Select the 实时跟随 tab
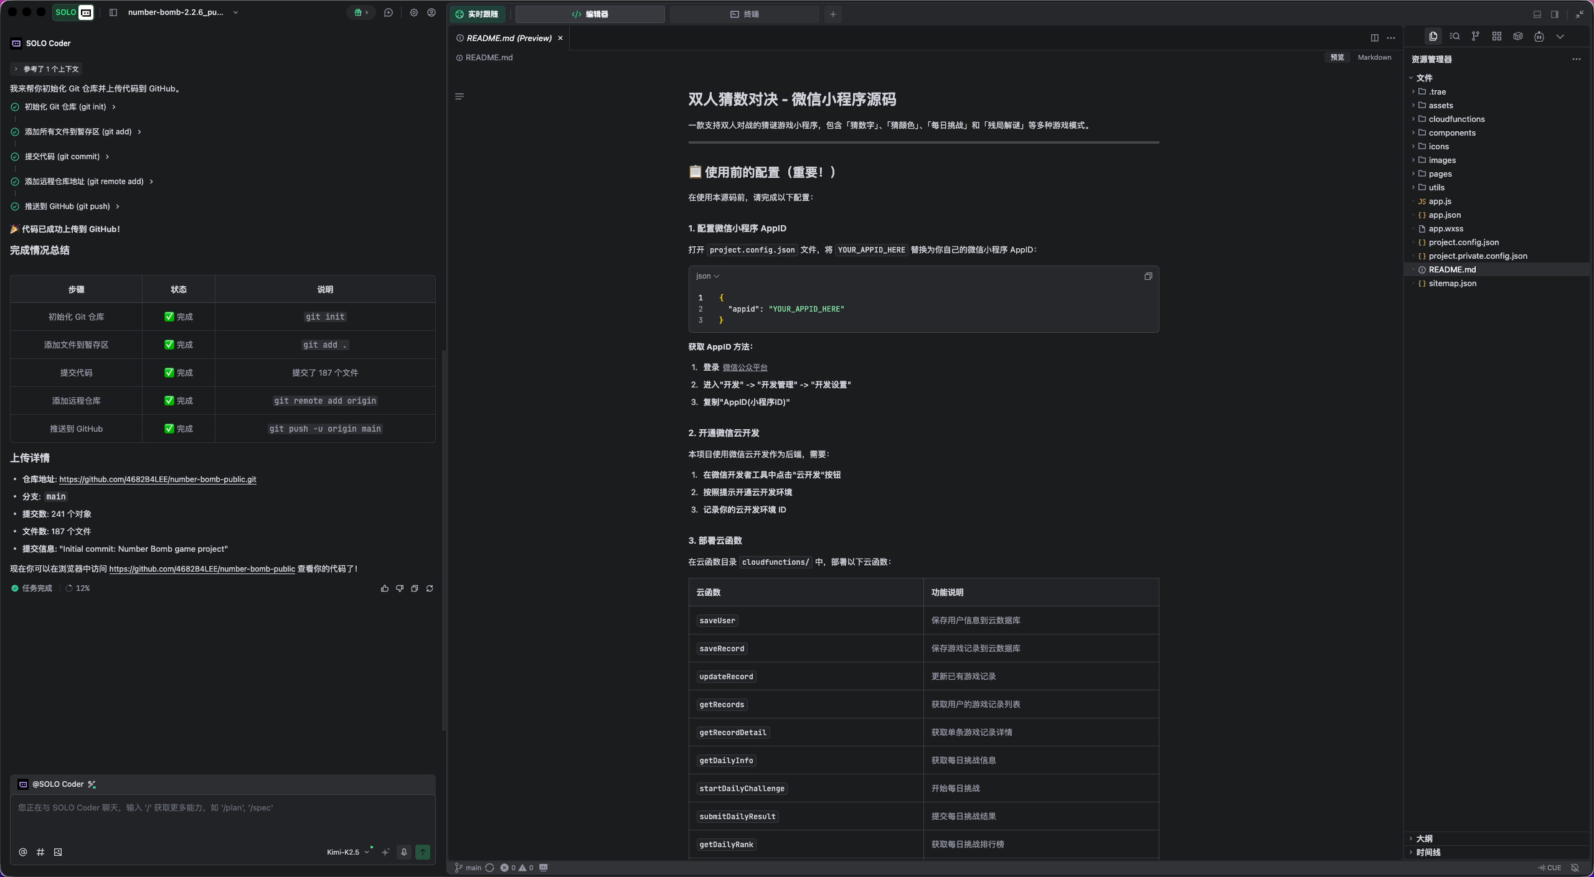 tap(477, 14)
